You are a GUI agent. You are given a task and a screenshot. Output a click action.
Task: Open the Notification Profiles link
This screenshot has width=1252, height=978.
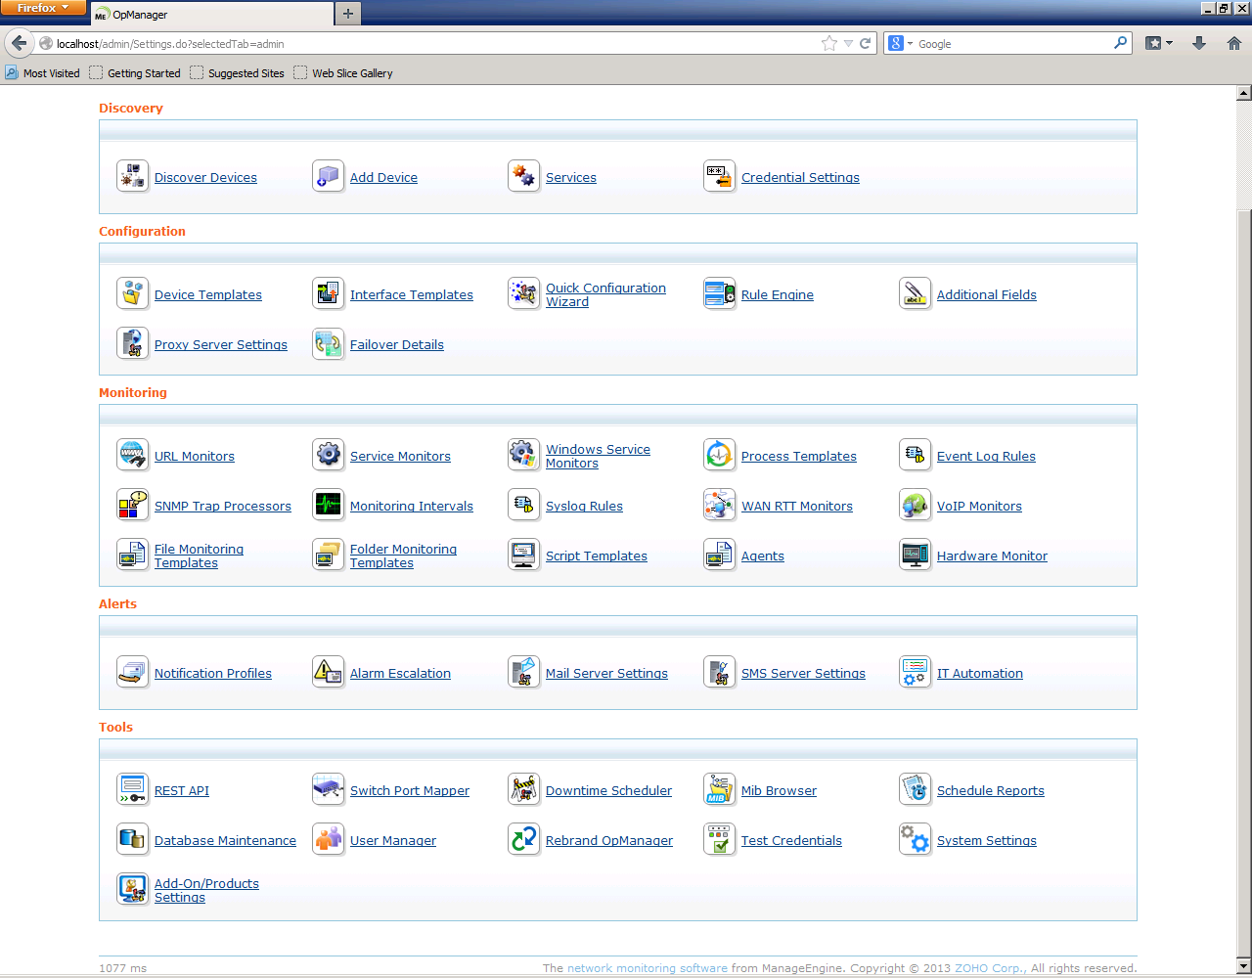(x=213, y=673)
